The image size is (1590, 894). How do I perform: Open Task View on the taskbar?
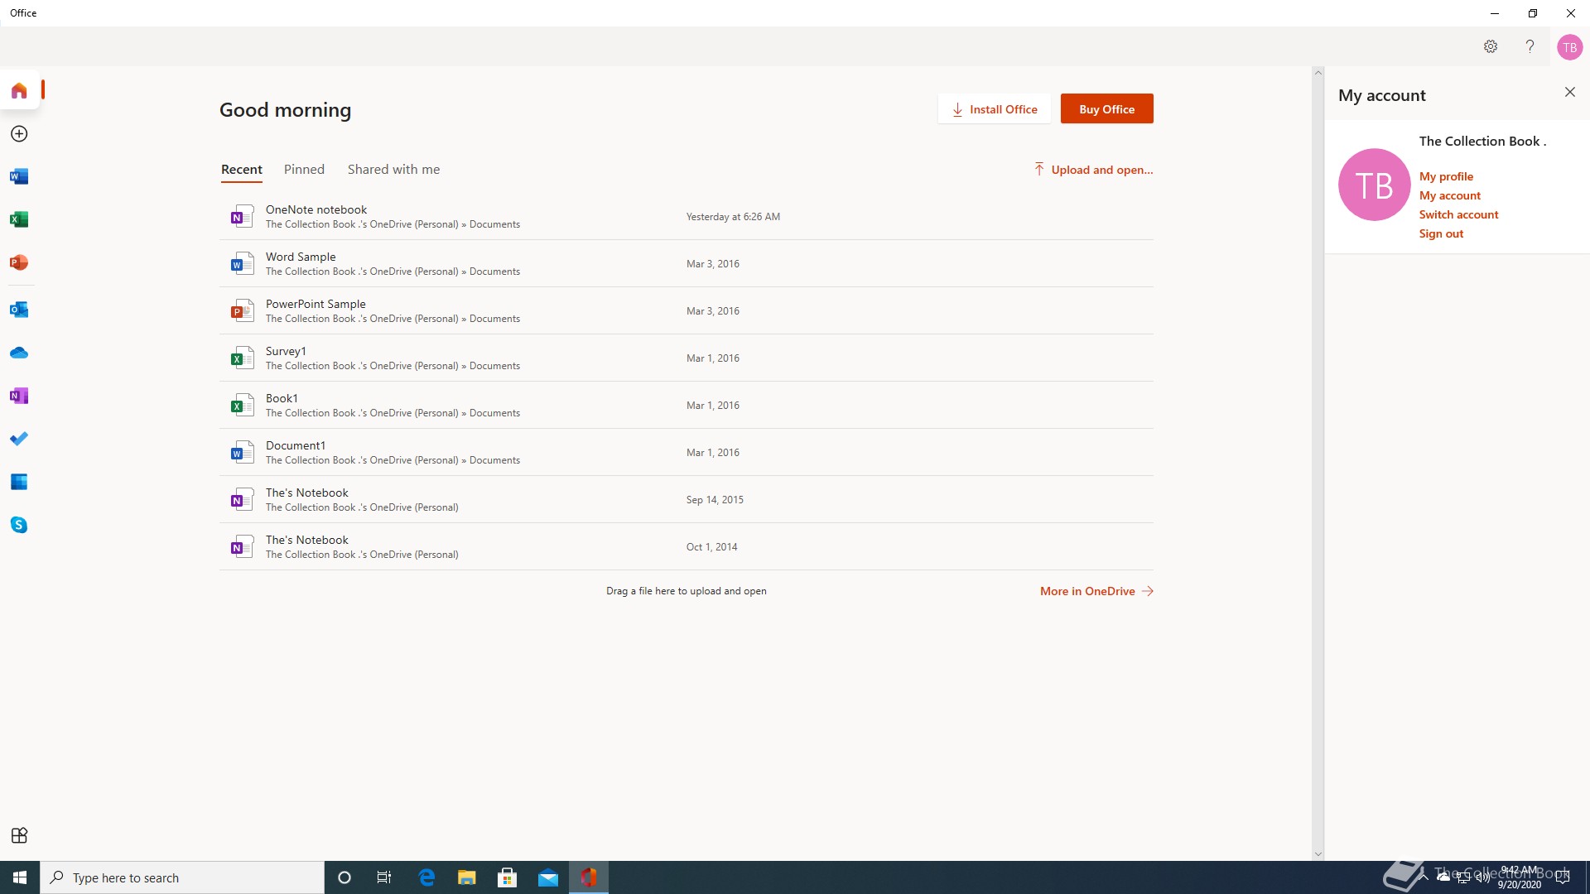tap(384, 877)
